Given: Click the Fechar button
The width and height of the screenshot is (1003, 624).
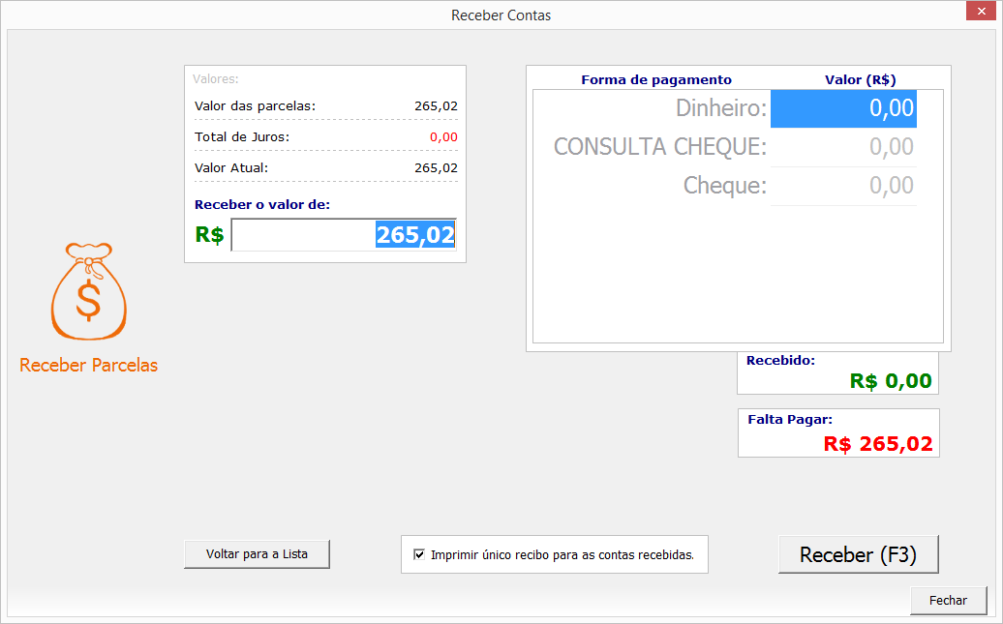Looking at the screenshot, I should 948,601.
